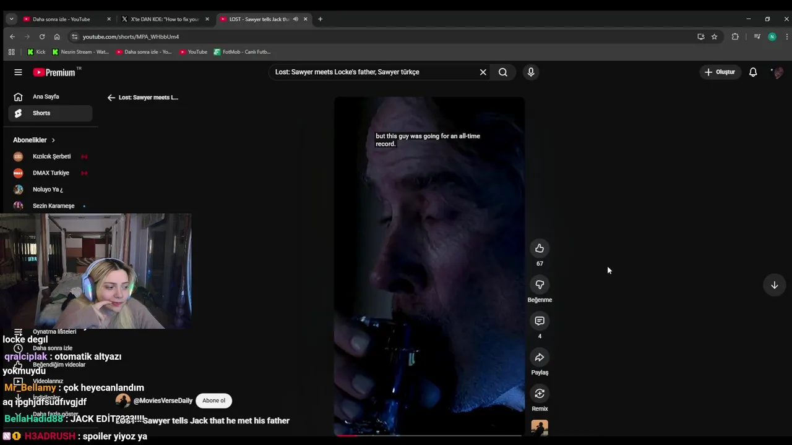Screen dimensions: 792x445
Task: Open Shorts in sidebar
Action: [x=51, y=113]
